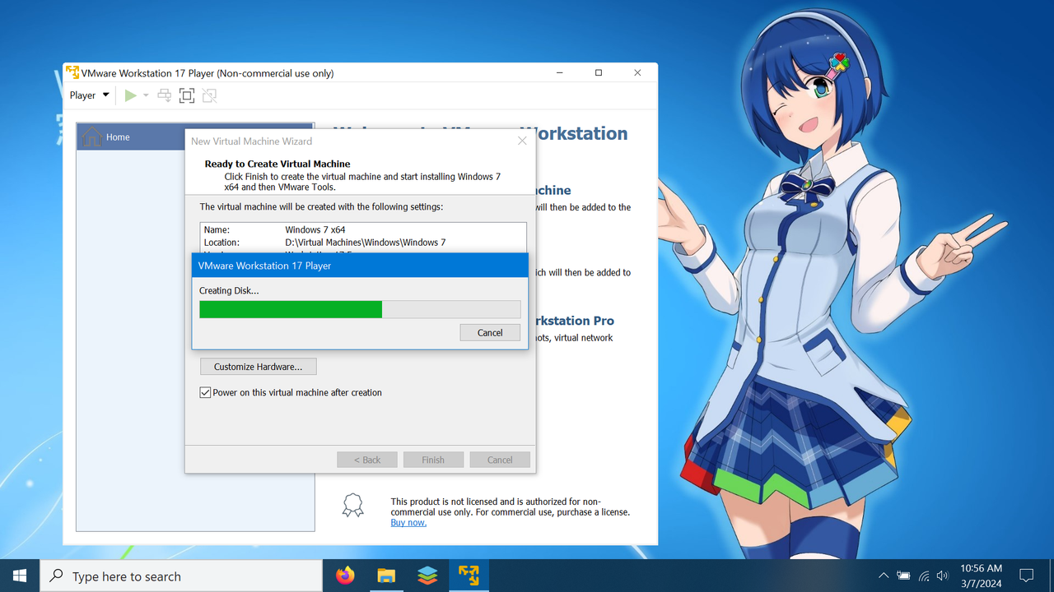Close the New Virtual Machine Wizard dialog

coord(522,141)
